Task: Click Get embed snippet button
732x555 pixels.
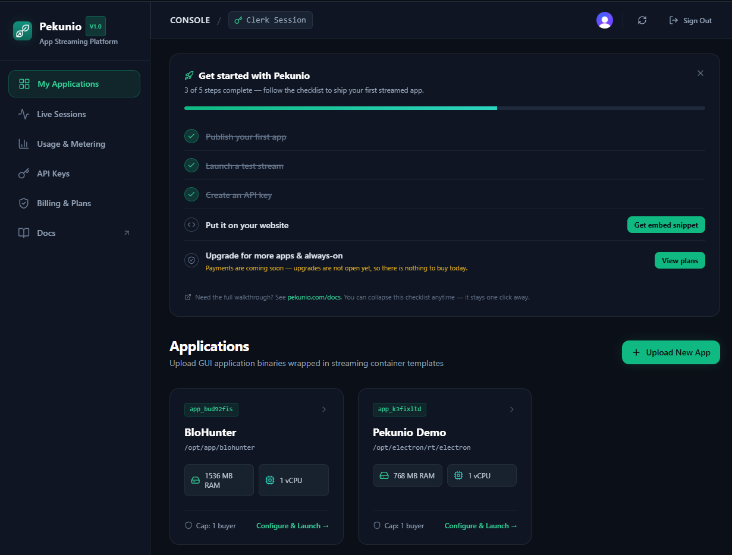Action: pos(666,225)
